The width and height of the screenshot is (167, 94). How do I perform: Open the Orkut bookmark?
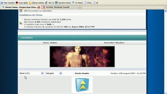[88, 3]
